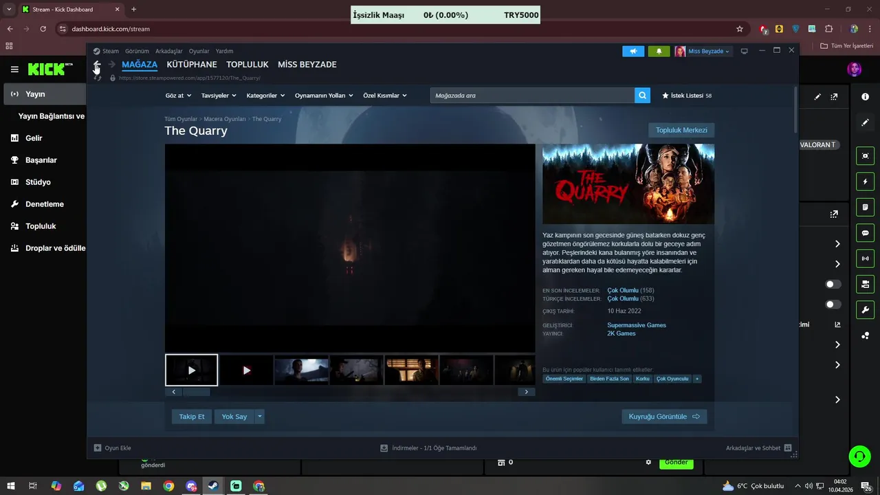Open Kick hamburger menu
Screen dimensions: 880x495
click(x=14, y=69)
